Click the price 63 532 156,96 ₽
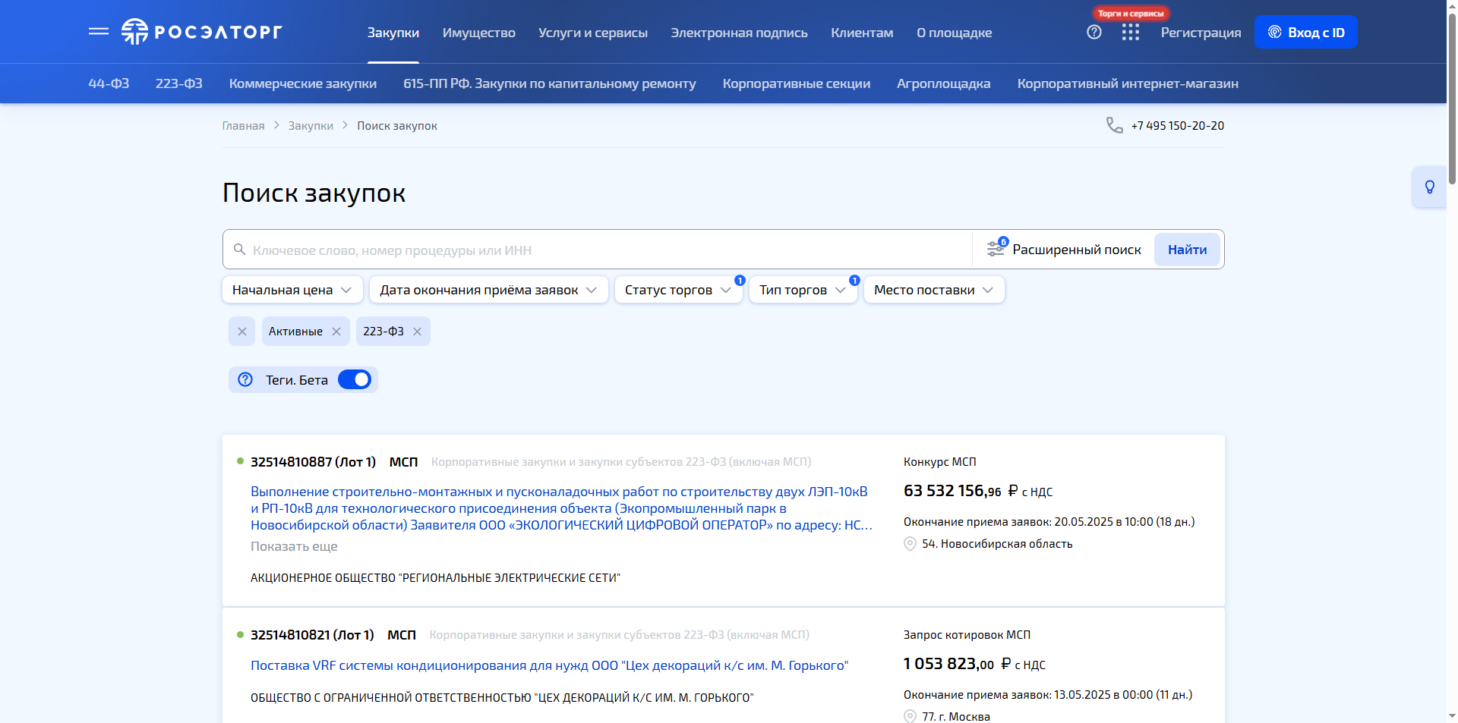Image resolution: width=1458 pixels, height=723 pixels. (961, 491)
